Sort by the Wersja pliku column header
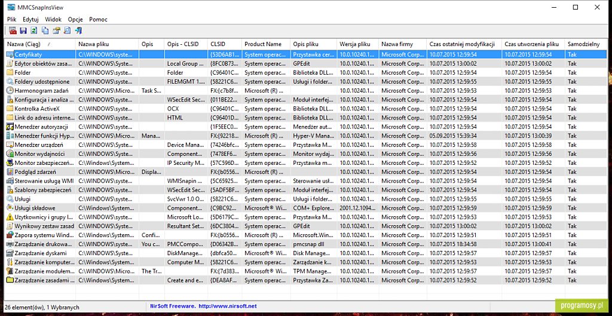This screenshot has height=316, width=612. coord(357,44)
